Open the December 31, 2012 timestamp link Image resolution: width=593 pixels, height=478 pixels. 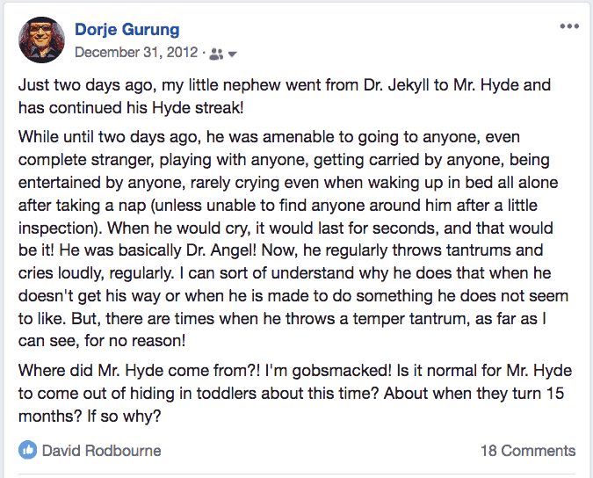[136, 52]
